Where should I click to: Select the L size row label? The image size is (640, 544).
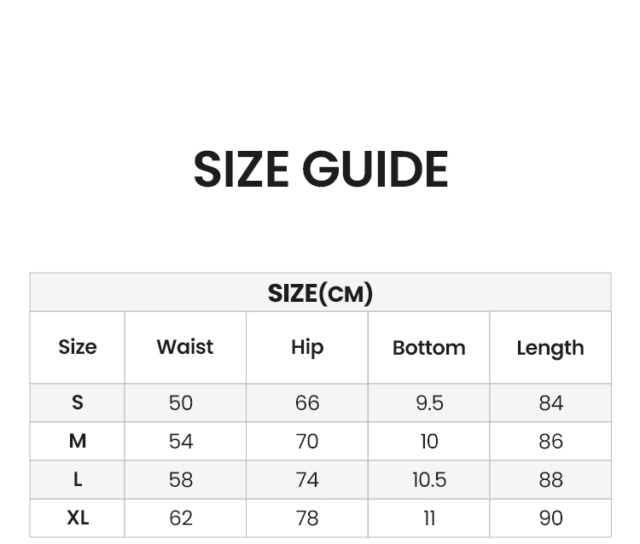tap(78, 479)
